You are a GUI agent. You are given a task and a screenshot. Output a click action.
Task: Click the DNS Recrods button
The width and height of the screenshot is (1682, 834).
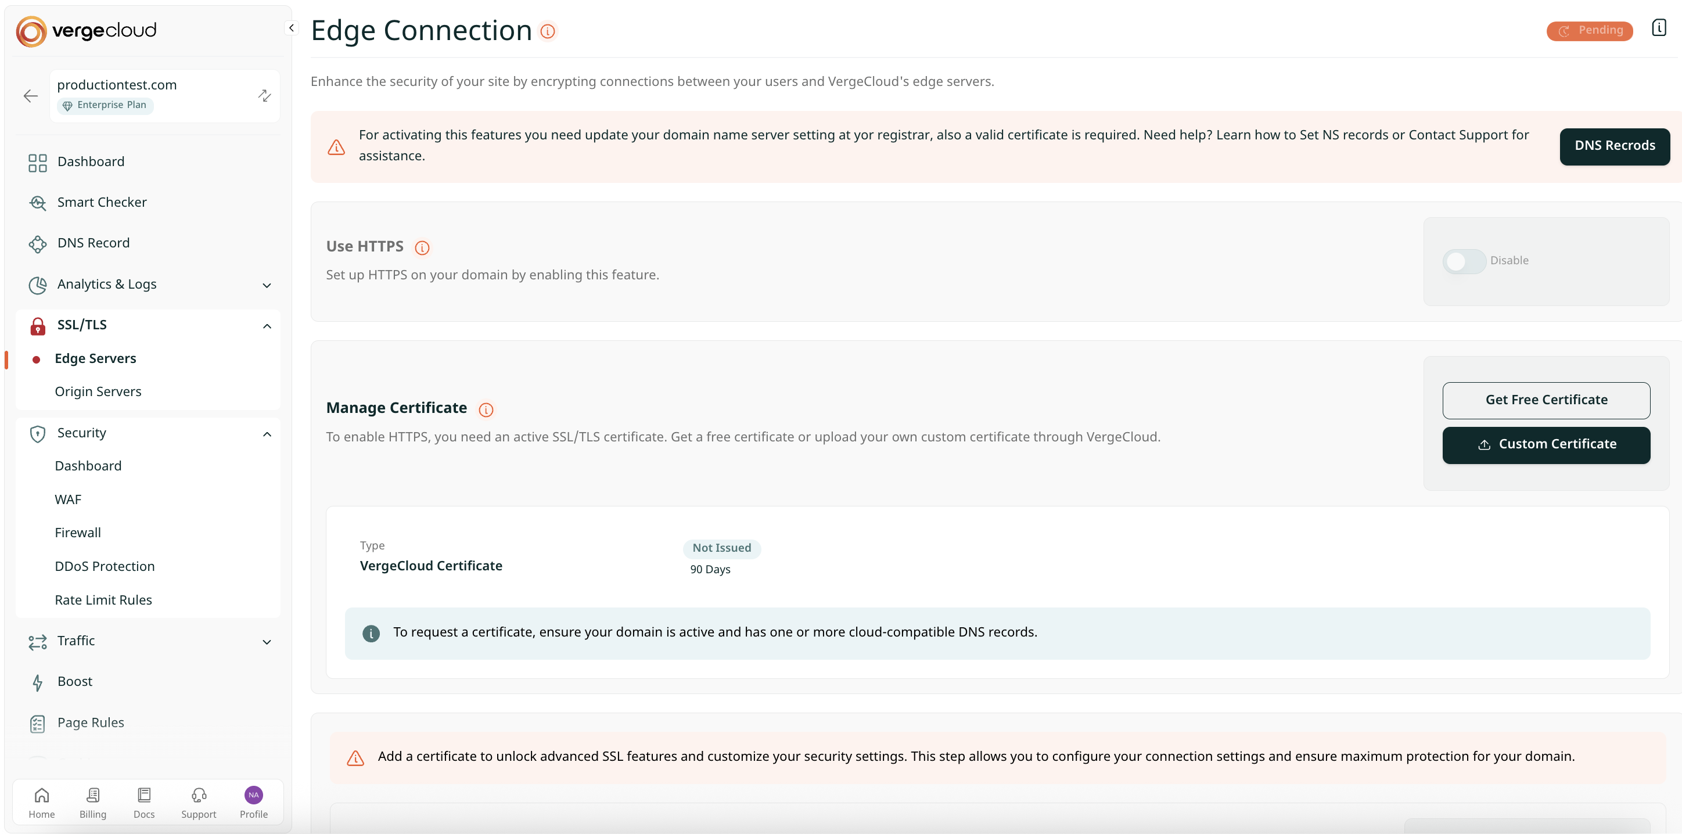click(1614, 146)
